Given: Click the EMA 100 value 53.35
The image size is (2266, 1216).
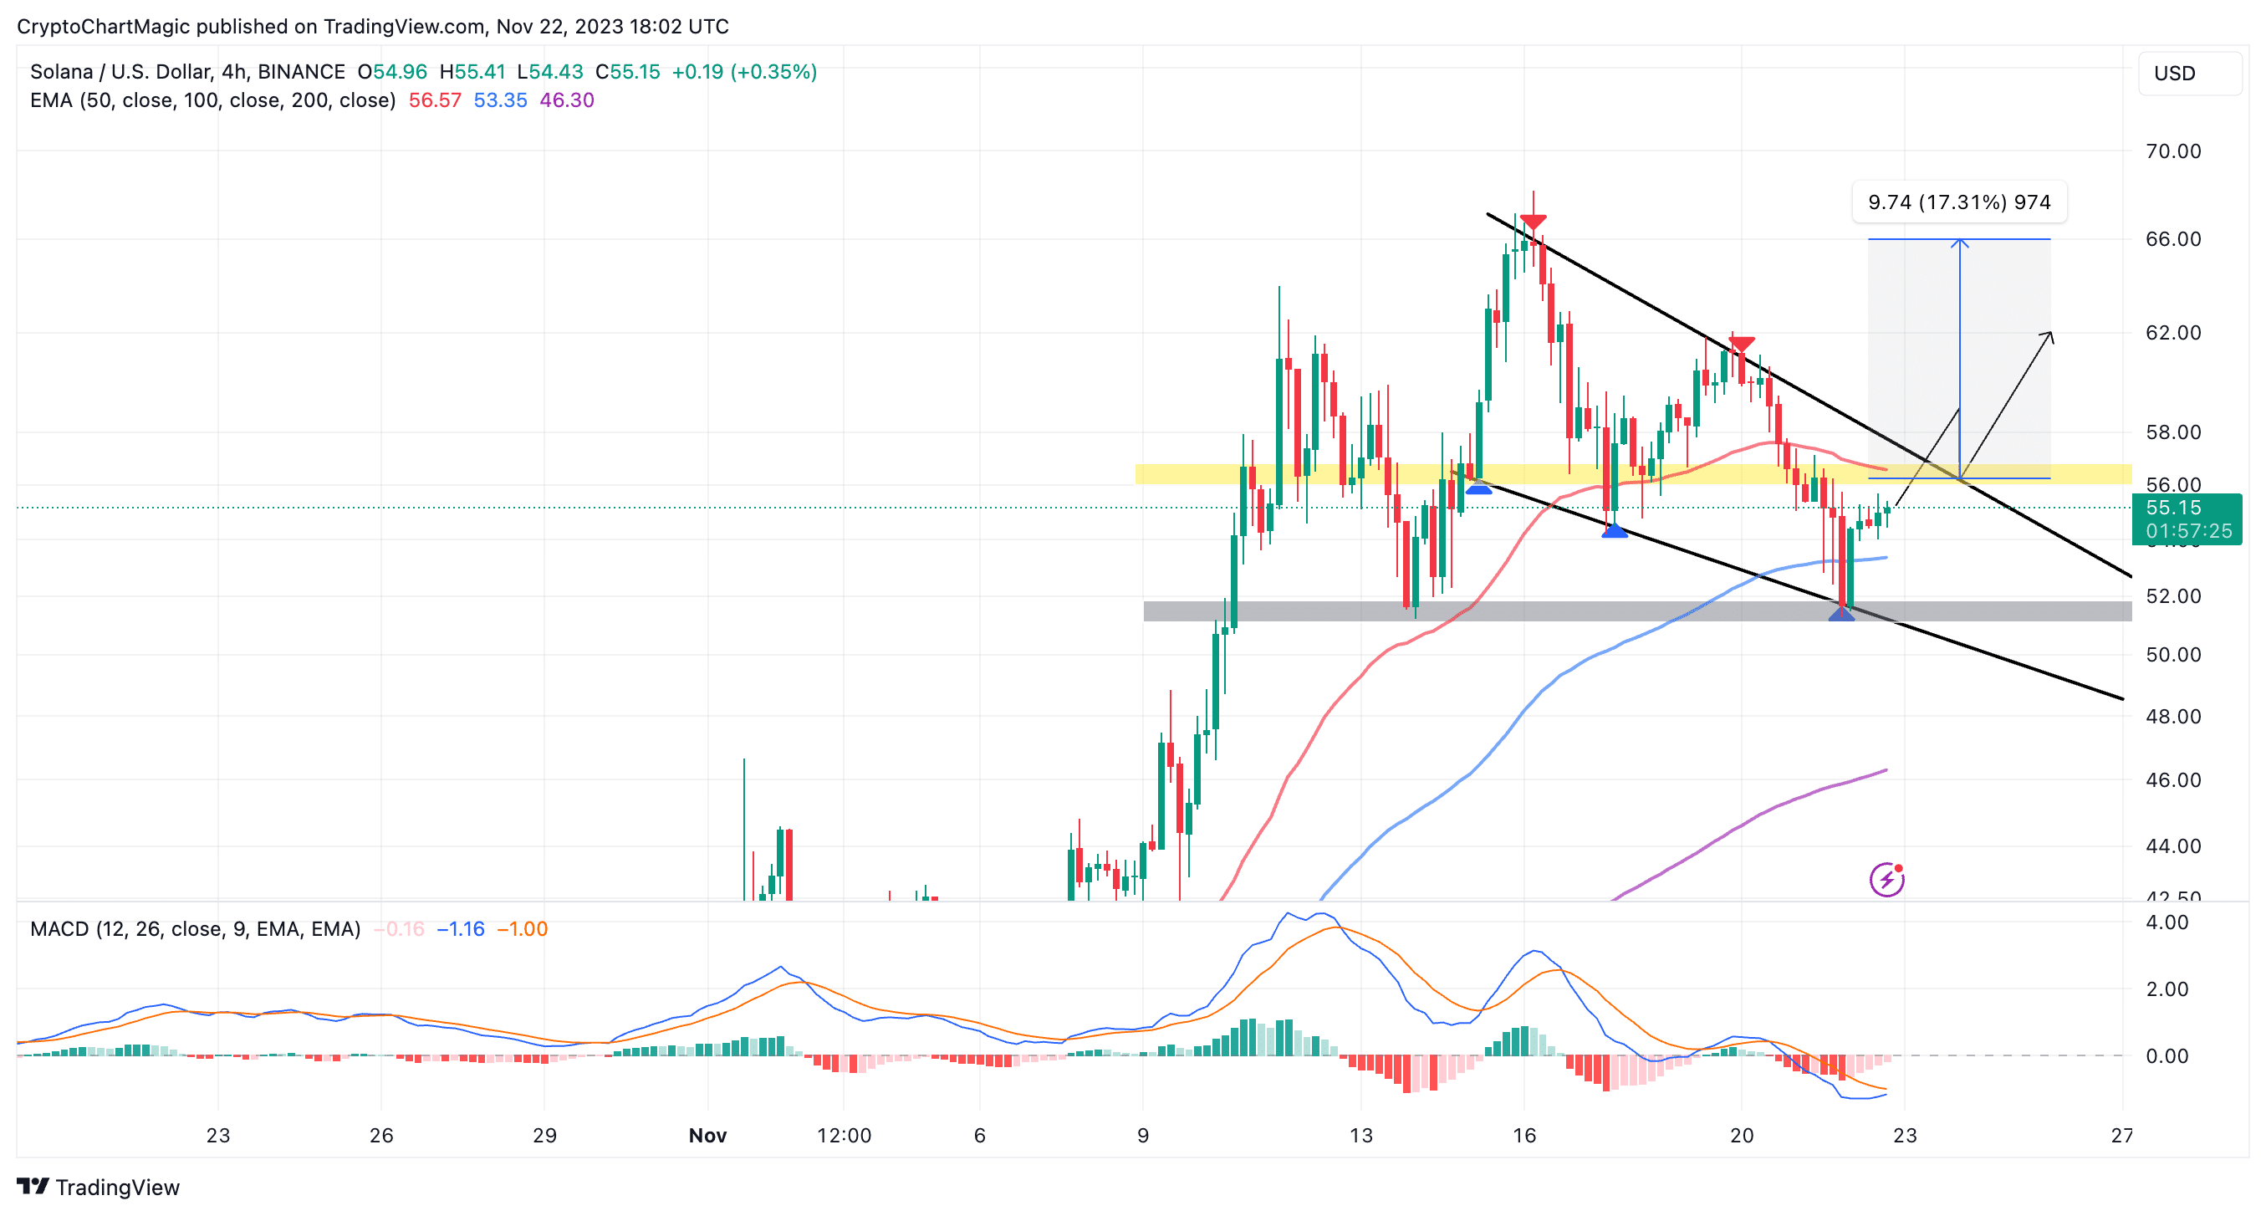Looking at the screenshot, I should point(501,100).
